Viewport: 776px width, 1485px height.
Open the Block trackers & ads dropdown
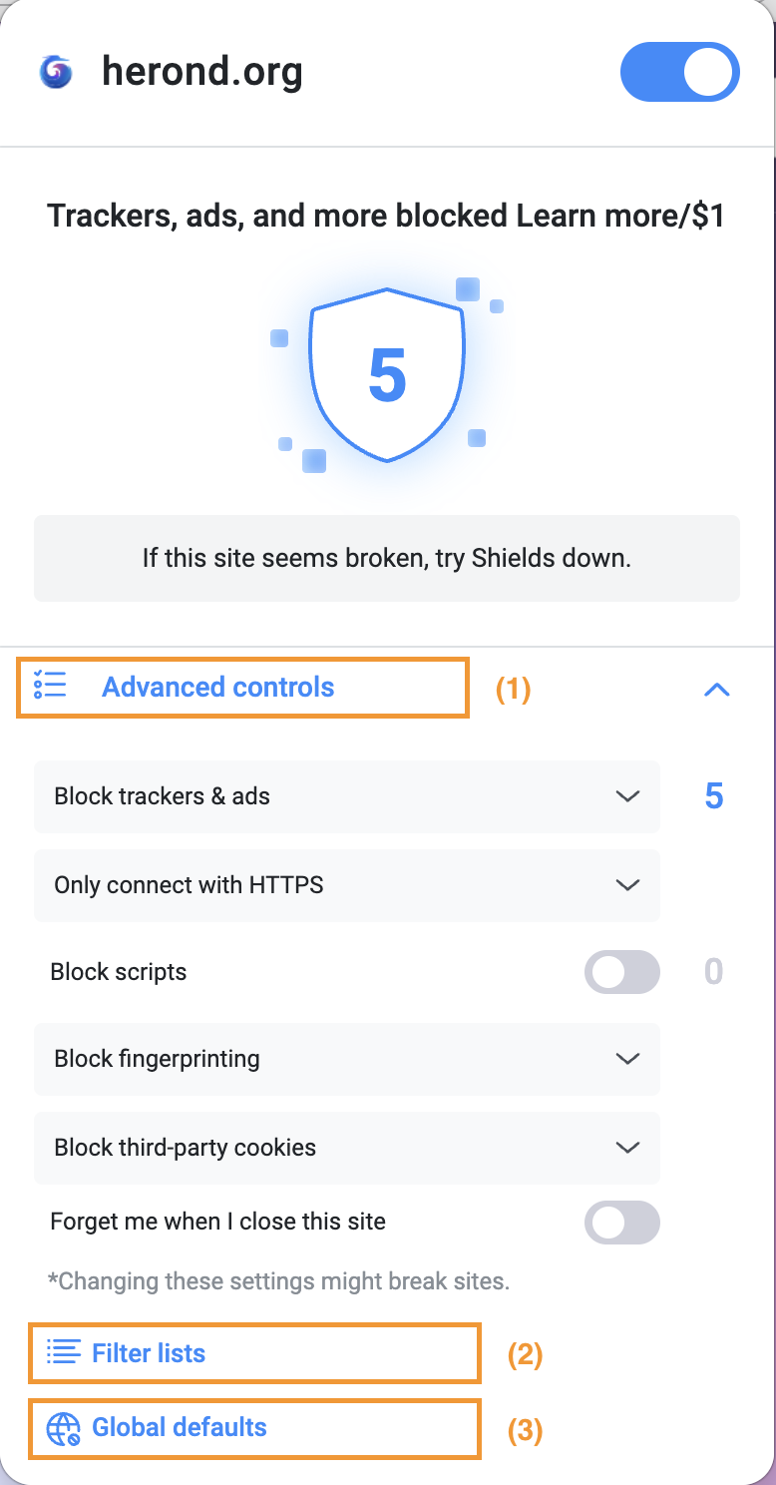point(347,796)
